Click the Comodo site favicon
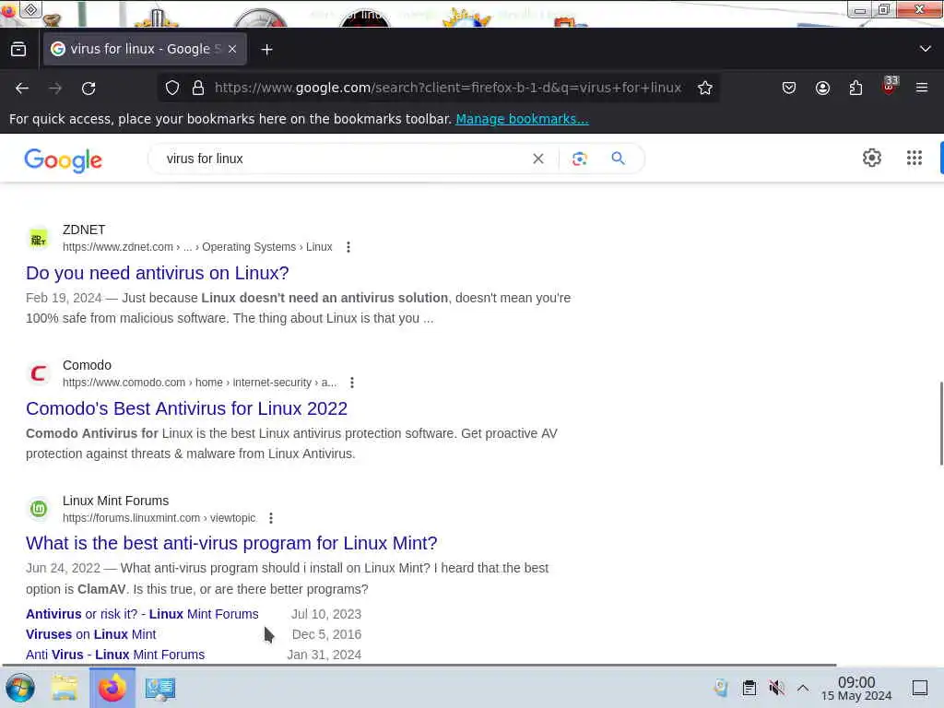The image size is (944, 708). (x=39, y=374)
